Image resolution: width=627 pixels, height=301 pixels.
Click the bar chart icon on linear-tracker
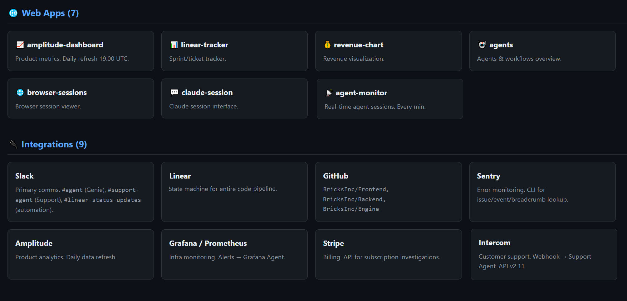click(x=174, y=45)
